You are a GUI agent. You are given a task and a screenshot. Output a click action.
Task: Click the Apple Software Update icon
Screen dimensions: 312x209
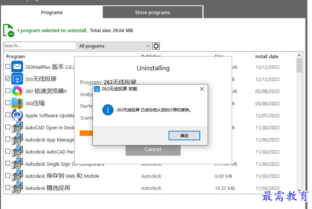pos(17,115)
